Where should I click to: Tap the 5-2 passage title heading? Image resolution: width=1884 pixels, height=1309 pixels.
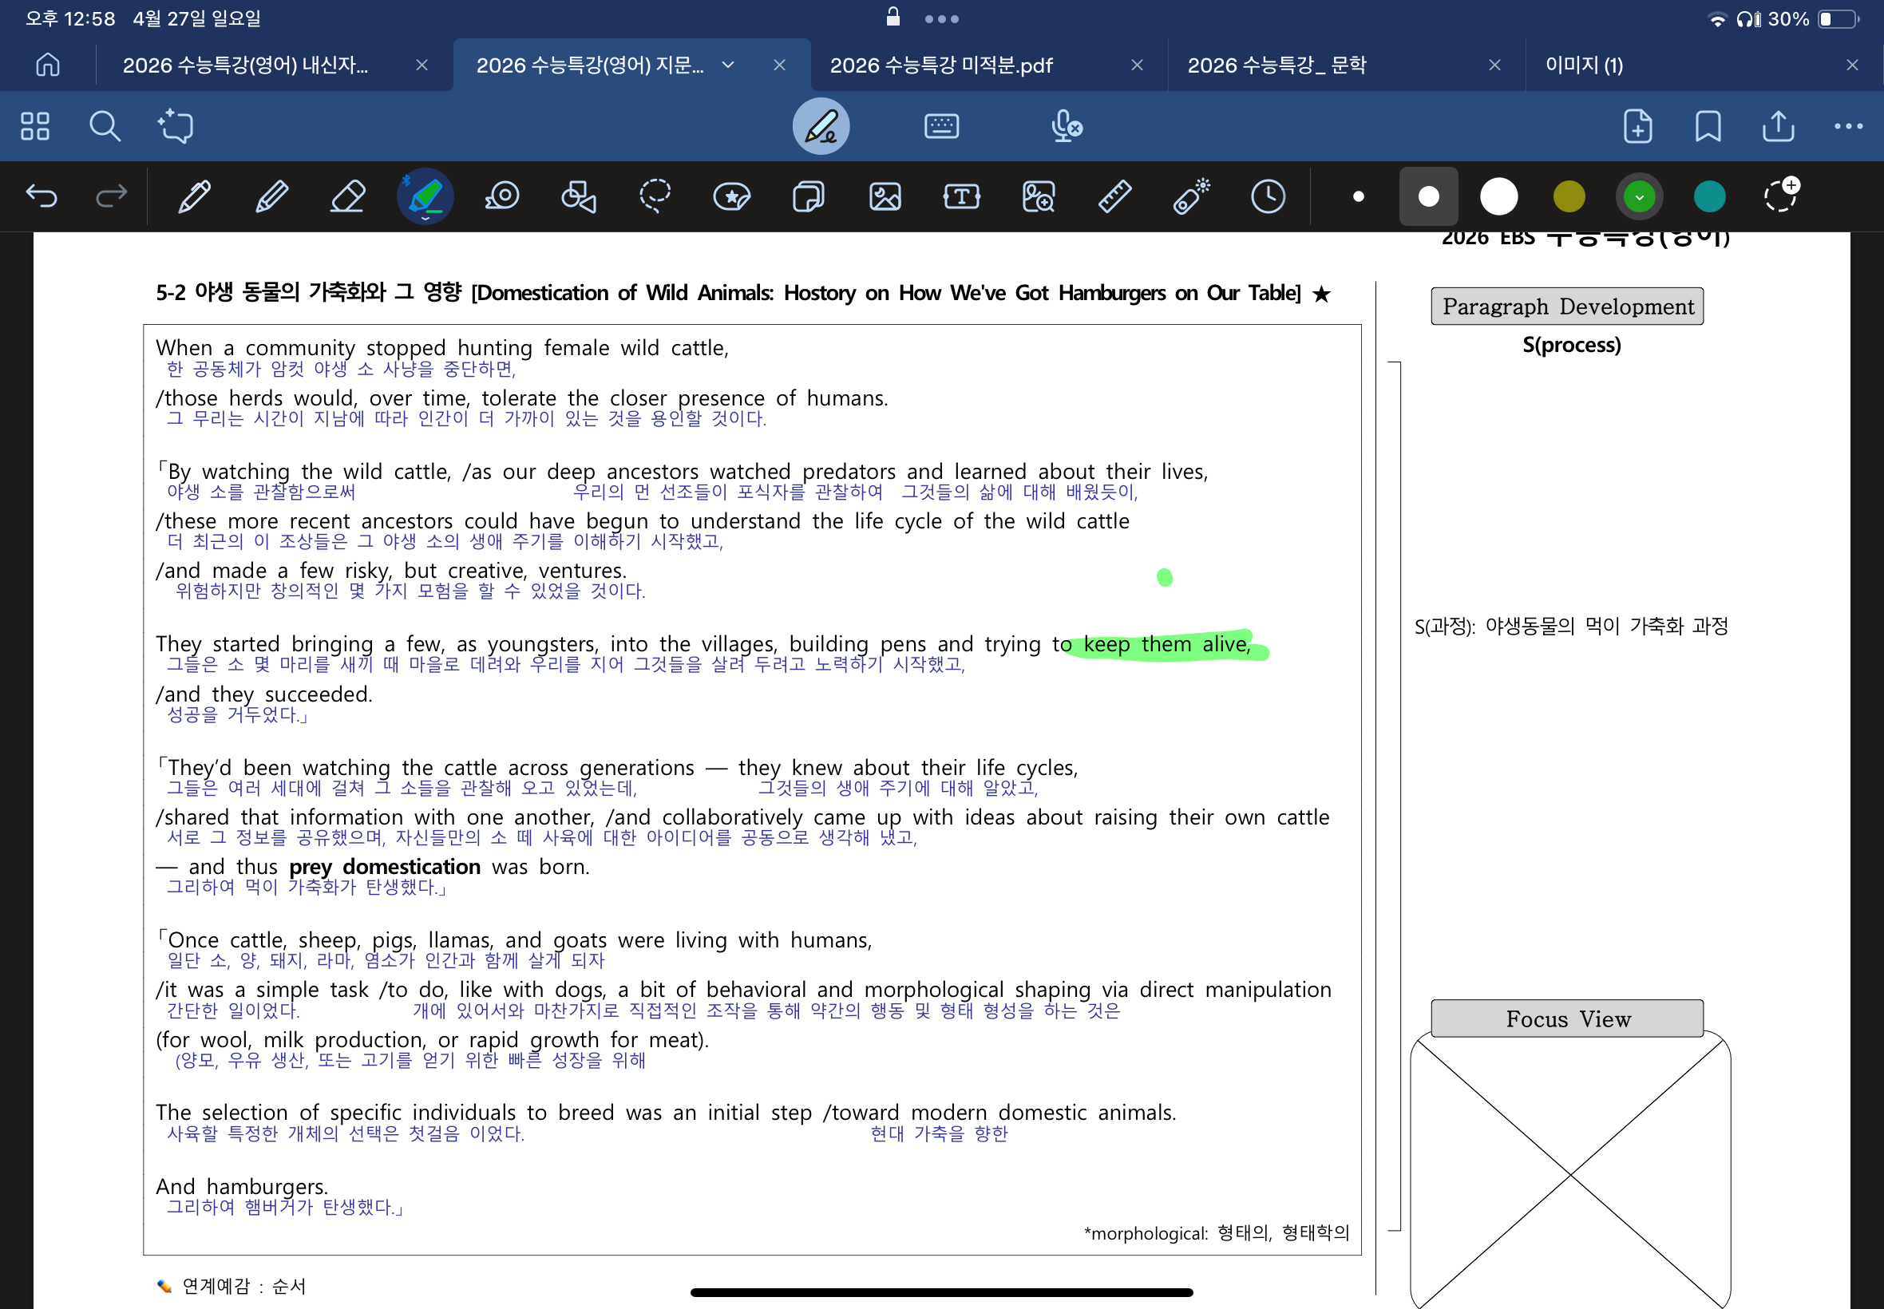[743, 293]
